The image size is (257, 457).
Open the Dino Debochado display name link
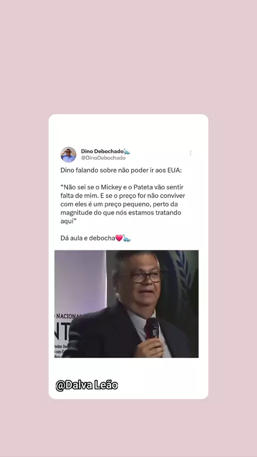(x=102, y=151)
